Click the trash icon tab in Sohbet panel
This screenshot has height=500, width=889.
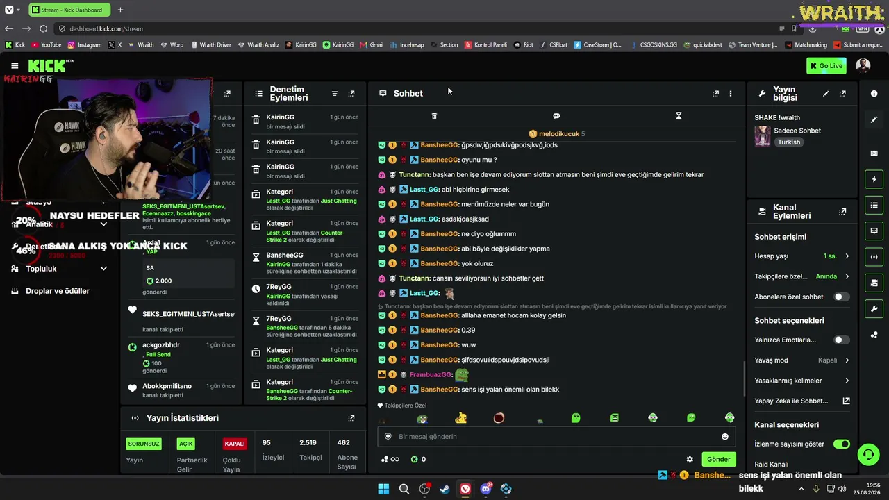coord(434,116)
